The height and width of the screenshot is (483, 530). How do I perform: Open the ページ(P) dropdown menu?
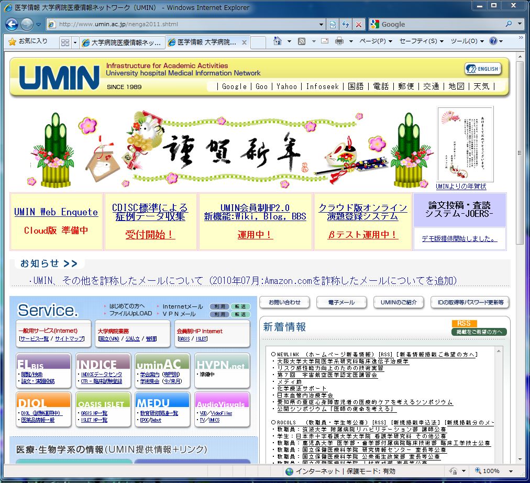point(375,41)
